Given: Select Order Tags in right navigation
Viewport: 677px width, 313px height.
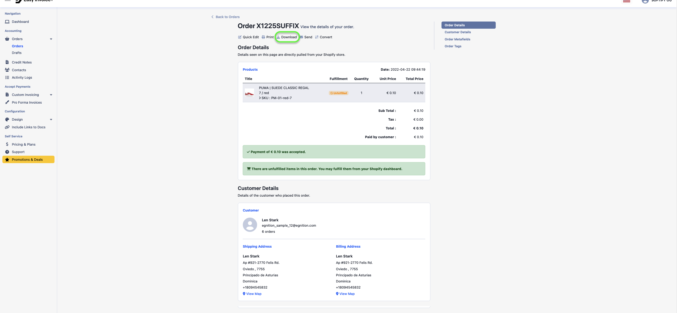Looking at the screenshot, I should [453, 46].
